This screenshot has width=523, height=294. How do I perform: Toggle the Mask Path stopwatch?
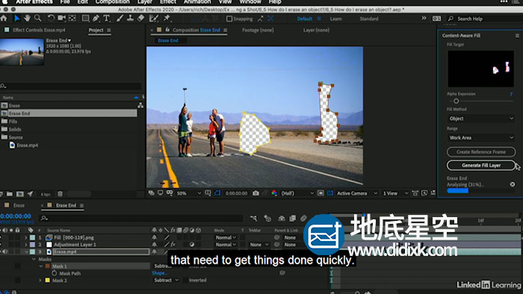[54, 273]
